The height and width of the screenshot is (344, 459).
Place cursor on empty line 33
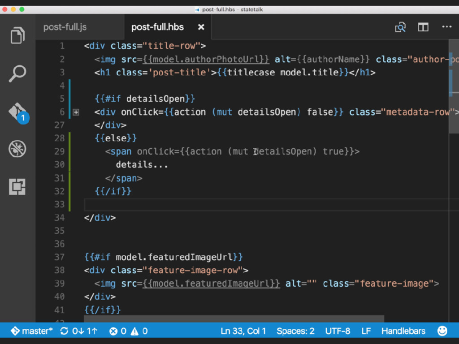(266, 204)
